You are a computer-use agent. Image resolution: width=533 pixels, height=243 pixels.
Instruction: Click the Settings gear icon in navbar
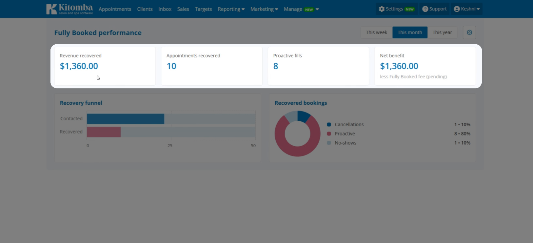point(382,9)
